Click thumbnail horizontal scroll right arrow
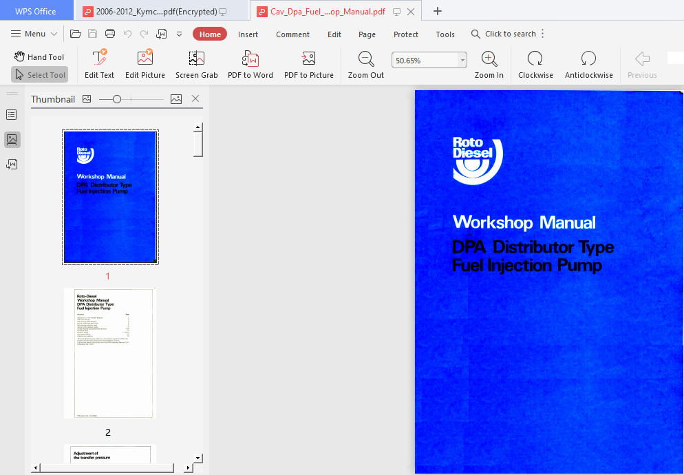684x475 pixels. tap(188, 467)
